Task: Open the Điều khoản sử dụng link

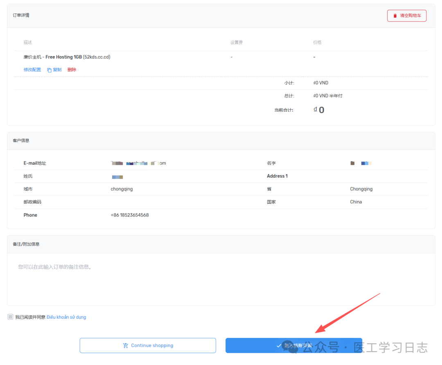Action: (x=66, y=317)
